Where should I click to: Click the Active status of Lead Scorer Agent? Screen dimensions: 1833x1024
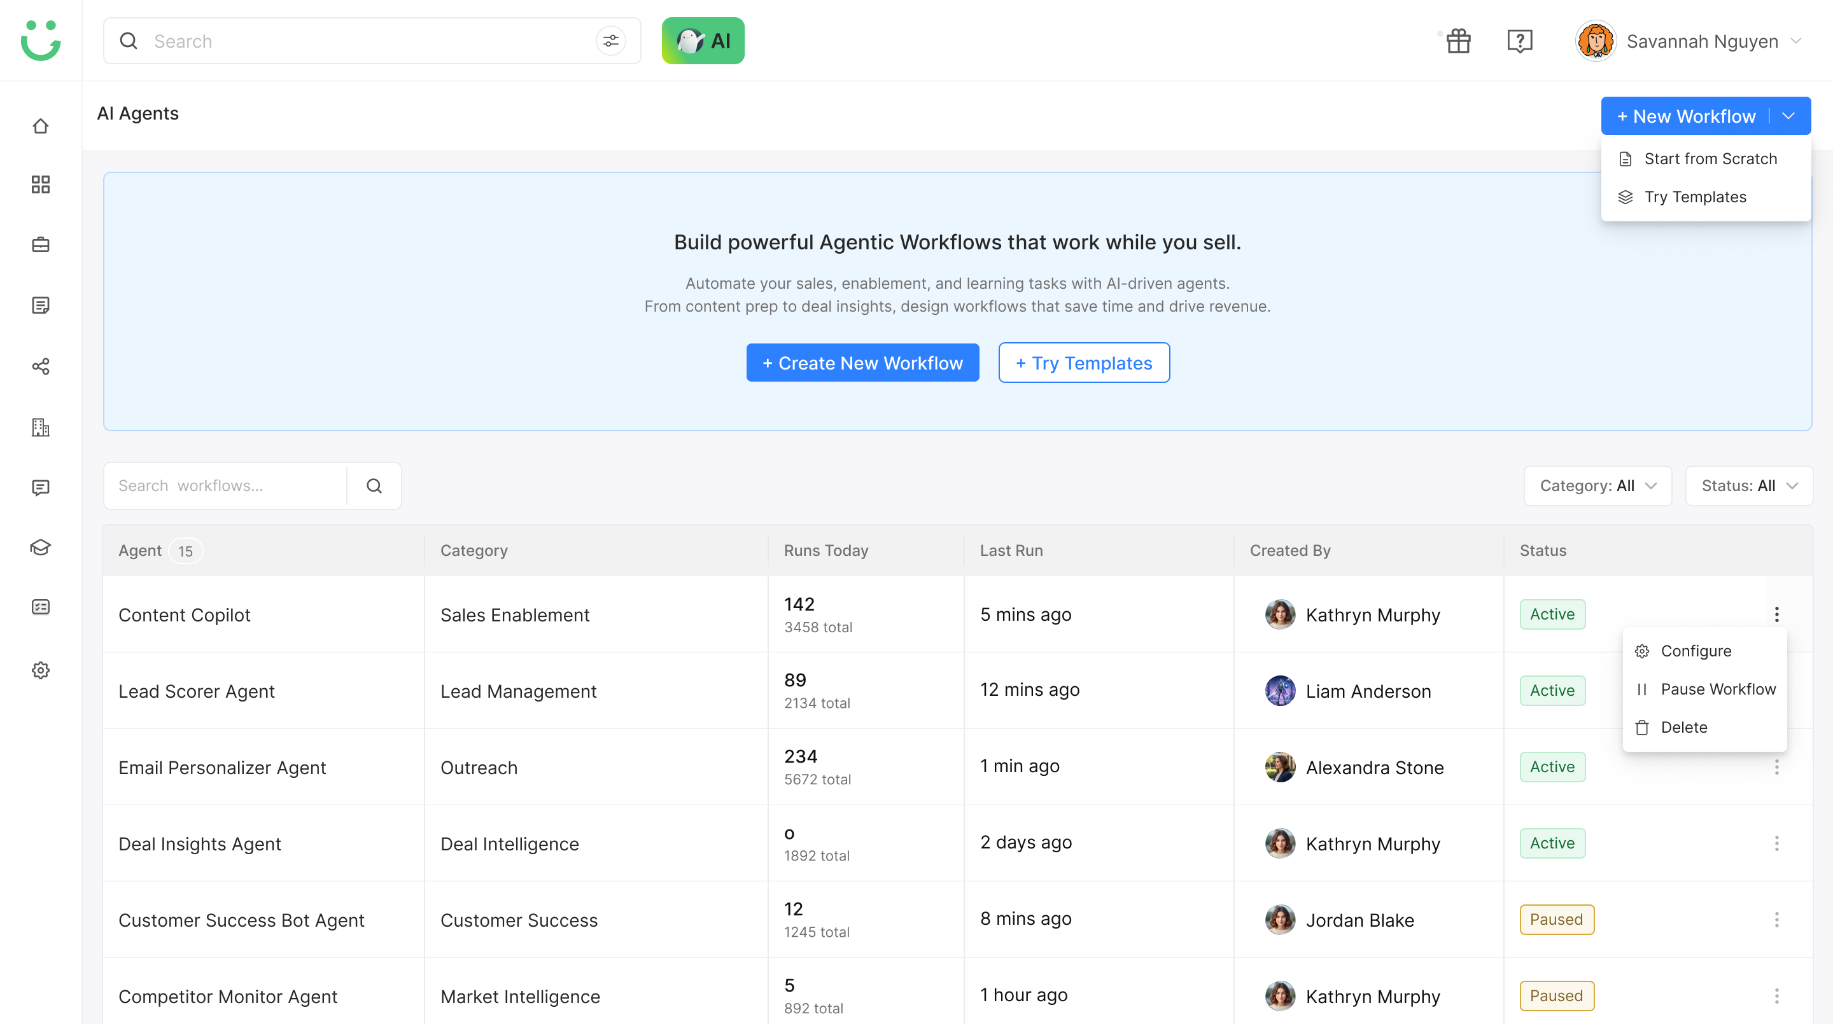(x=1552, y=691)
